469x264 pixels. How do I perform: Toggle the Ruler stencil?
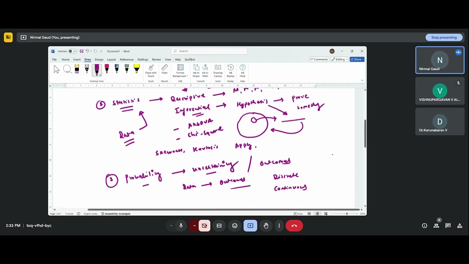165,70
